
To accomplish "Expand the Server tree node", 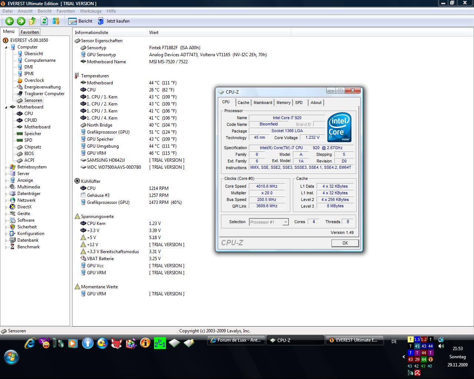I will (6, 174).
